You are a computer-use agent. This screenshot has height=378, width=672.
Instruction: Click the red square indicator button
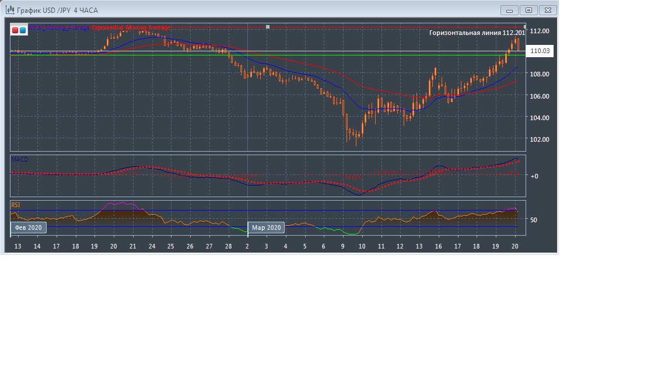click(x=15, y=30)
